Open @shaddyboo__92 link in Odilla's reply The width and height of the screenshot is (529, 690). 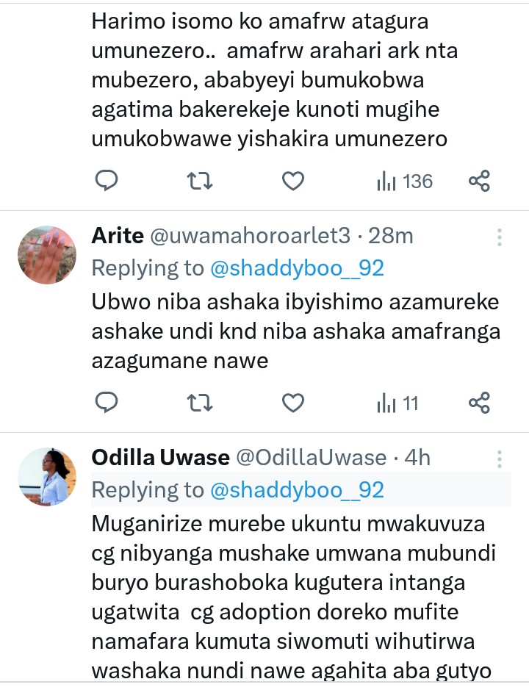pyautogui.click(x=298, y=489)
